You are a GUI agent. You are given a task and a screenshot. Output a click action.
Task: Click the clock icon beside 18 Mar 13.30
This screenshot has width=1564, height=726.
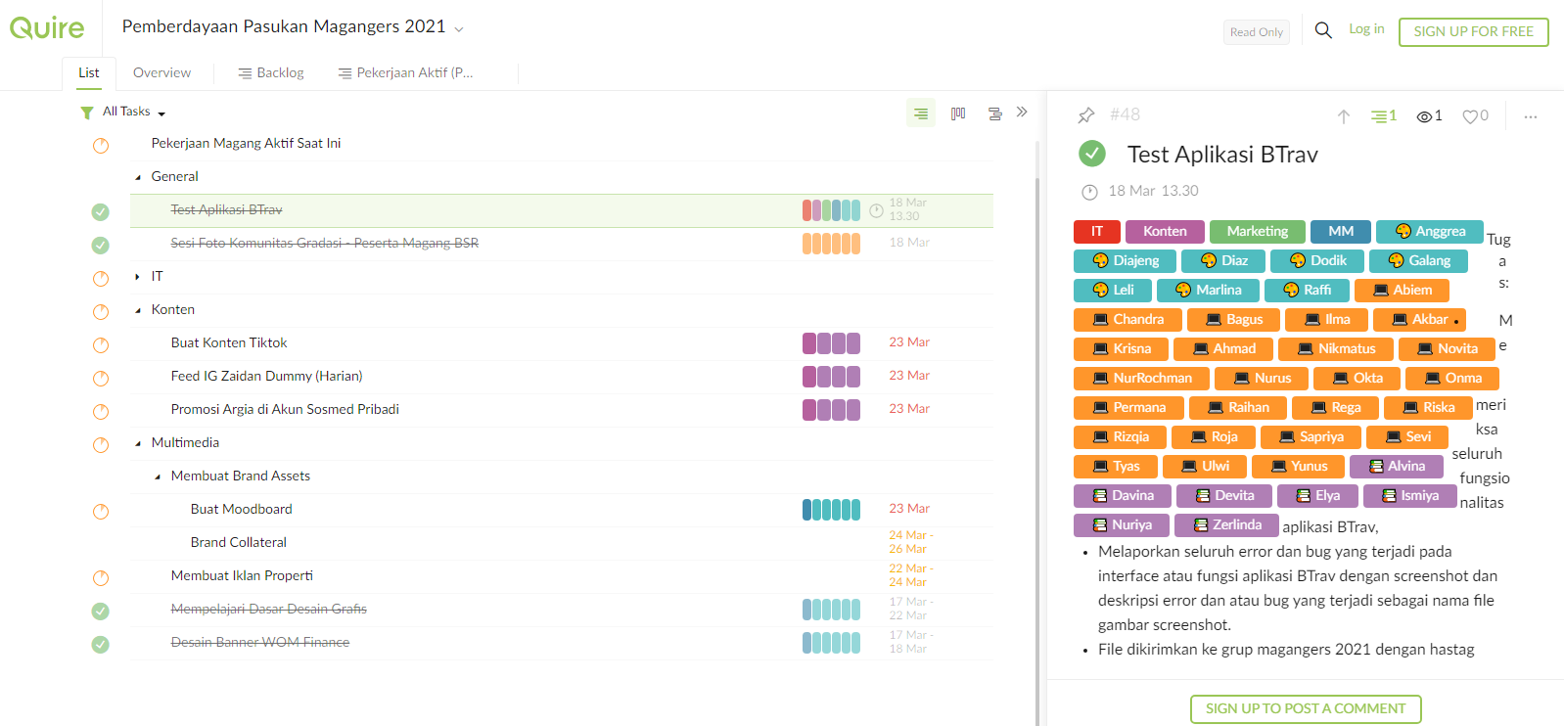point(1089,192)
